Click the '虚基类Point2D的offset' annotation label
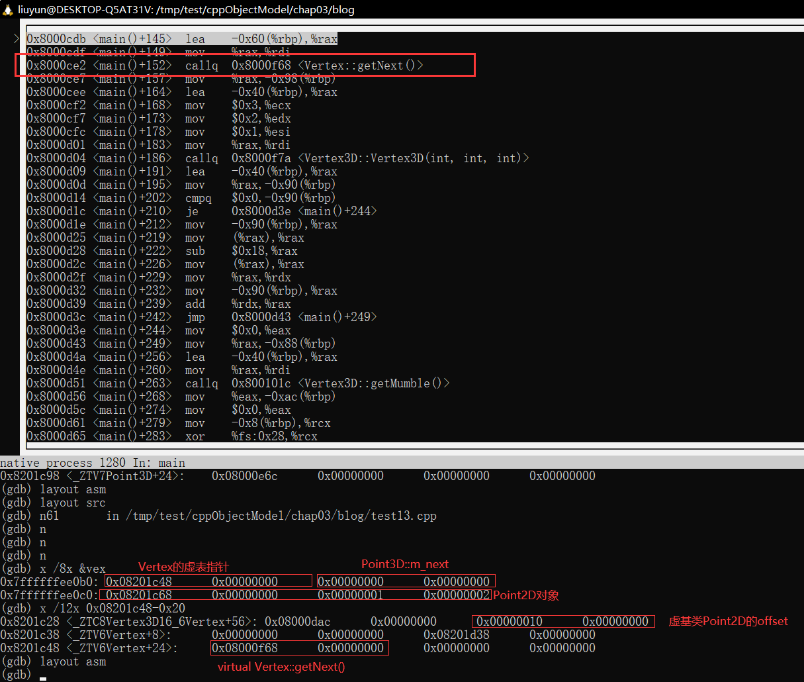Viewport: 804px width, 682px height. tap(728, 621)
